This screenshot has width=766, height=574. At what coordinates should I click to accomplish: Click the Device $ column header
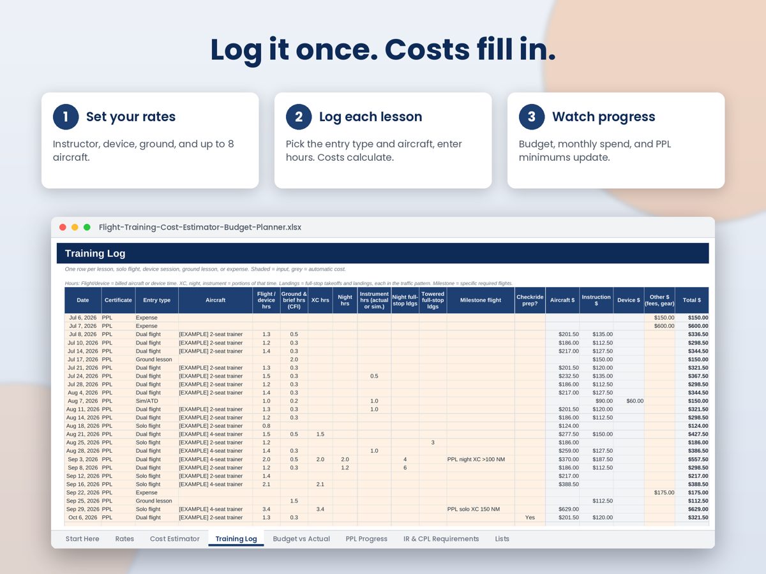click(629, 300)
